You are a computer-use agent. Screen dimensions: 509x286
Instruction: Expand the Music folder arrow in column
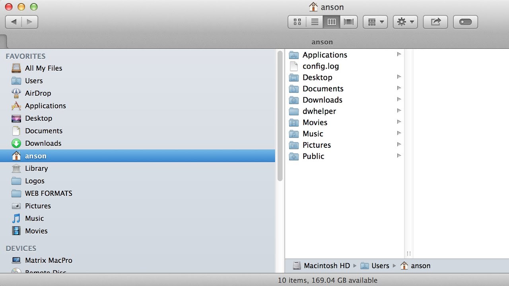pyautogui.click(x=399, y=133)
